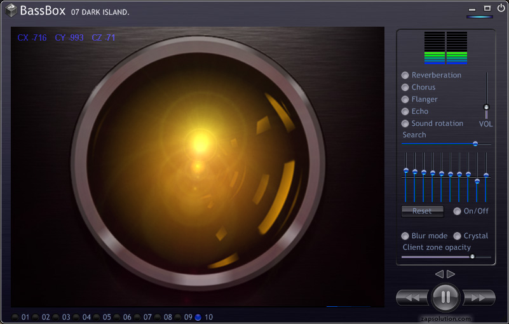Viewport: 509px width, 324px height.
Task: Click the tenth equalizer band slider knob
Action: 486,175
